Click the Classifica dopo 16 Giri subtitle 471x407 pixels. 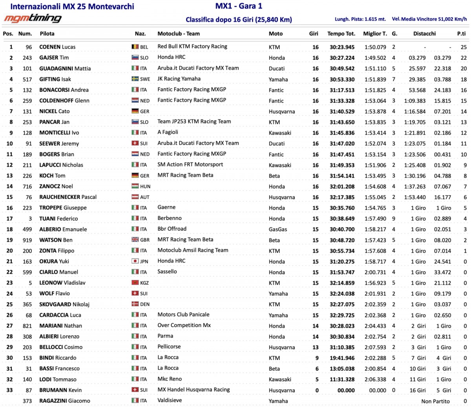pyautogui.click(x=239, y=20)
